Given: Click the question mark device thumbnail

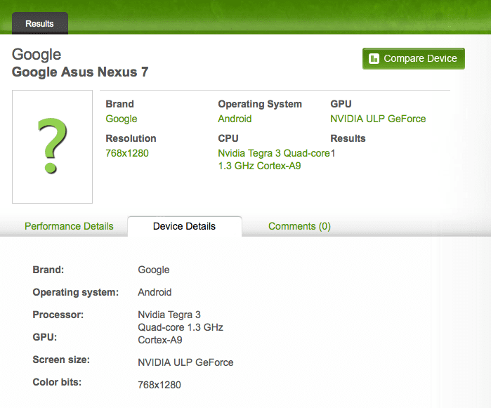Looking at the screenshot, I should [x=52, y=147].
